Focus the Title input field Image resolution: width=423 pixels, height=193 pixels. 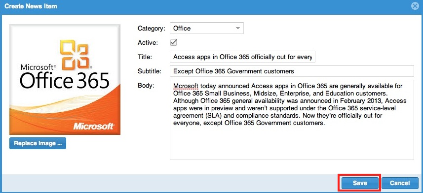[242, 57]
